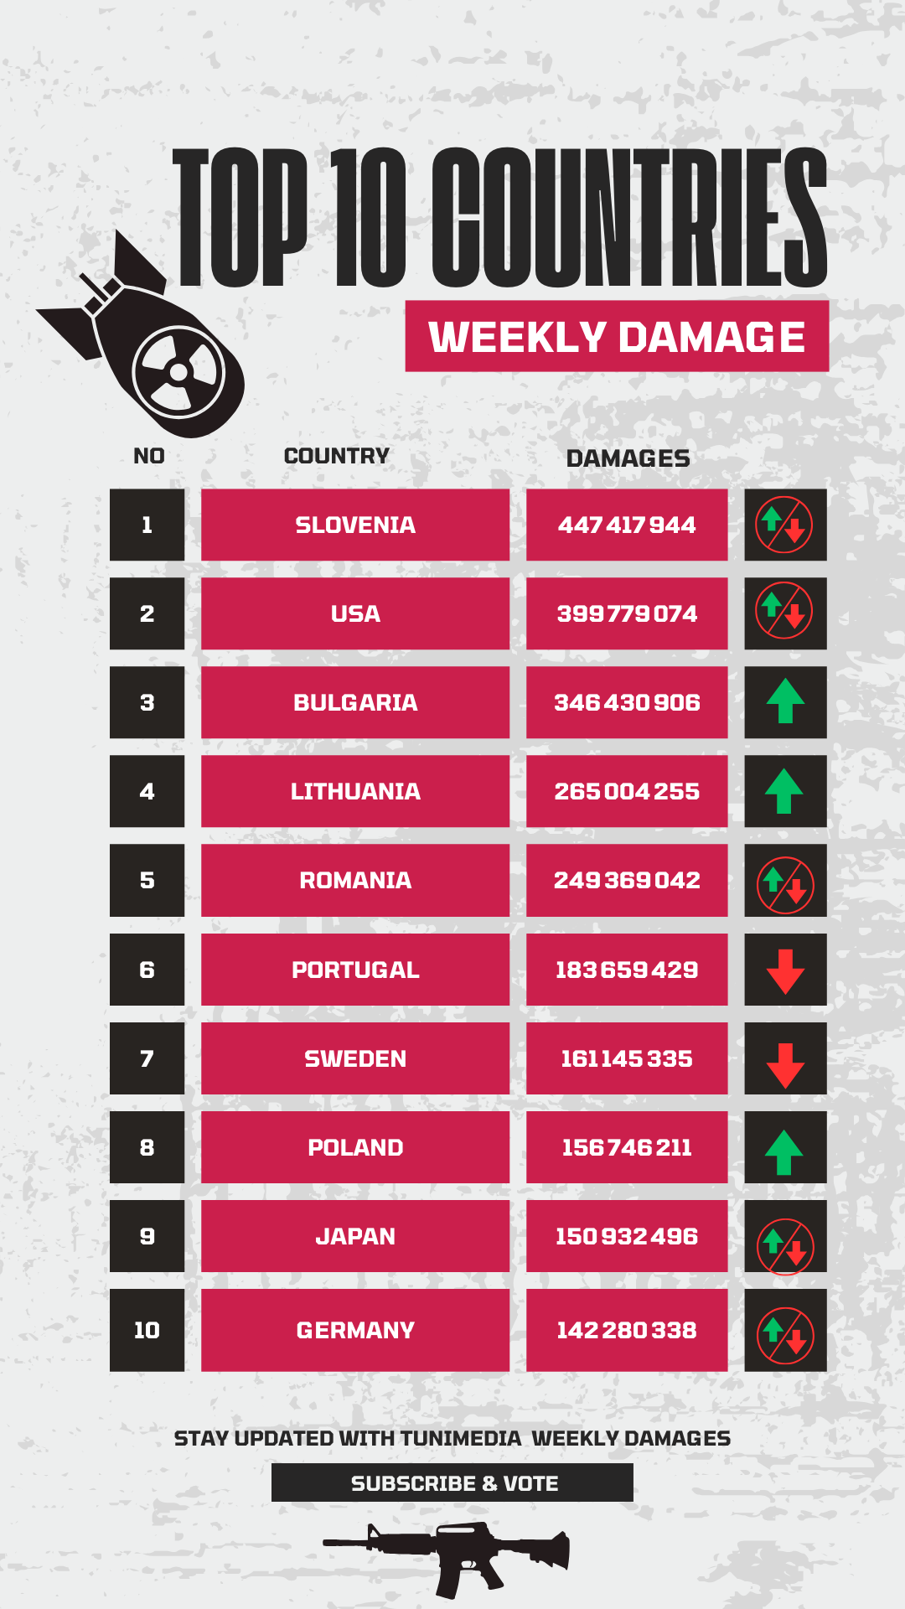Click the WEEKLY DAMAGE banner

[x=617, y=336]
